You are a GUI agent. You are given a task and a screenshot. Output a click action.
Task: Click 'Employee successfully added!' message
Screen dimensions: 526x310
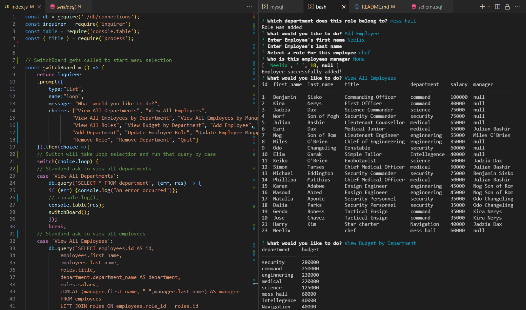click(x=301, y=72)
